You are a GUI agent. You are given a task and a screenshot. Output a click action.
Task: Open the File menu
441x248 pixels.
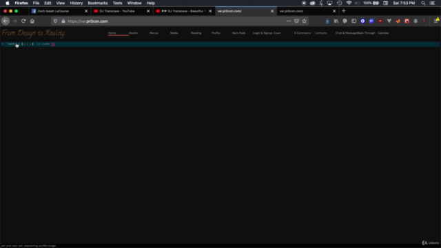(36, 3)
